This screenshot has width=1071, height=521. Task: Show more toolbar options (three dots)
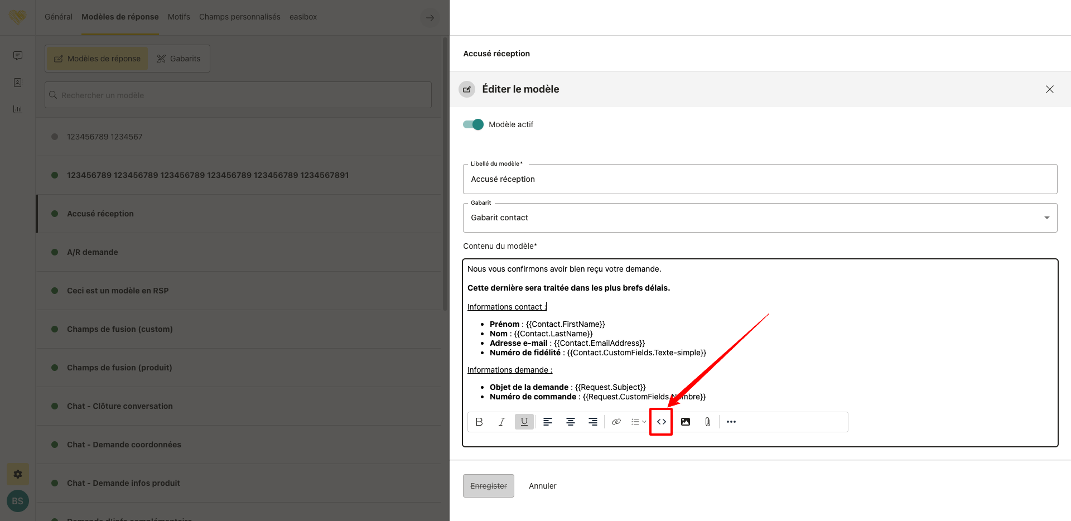[x=731, y=422]
